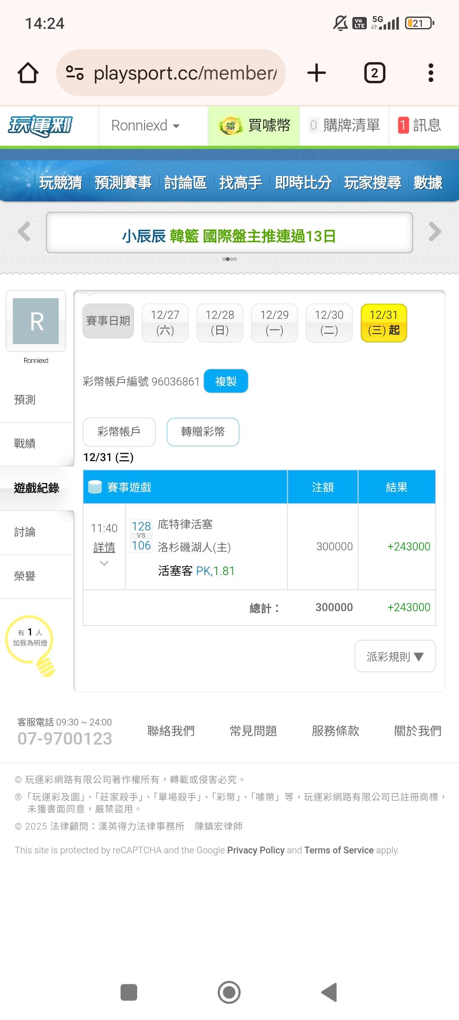Expand the 派彩規則 dropdown
Image resolution: width=459 pixels, height=1020 pixels.
click(395, 657)
